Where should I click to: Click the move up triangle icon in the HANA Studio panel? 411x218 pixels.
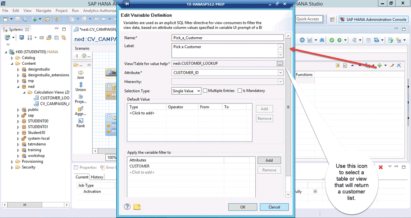tap(352, 65)
